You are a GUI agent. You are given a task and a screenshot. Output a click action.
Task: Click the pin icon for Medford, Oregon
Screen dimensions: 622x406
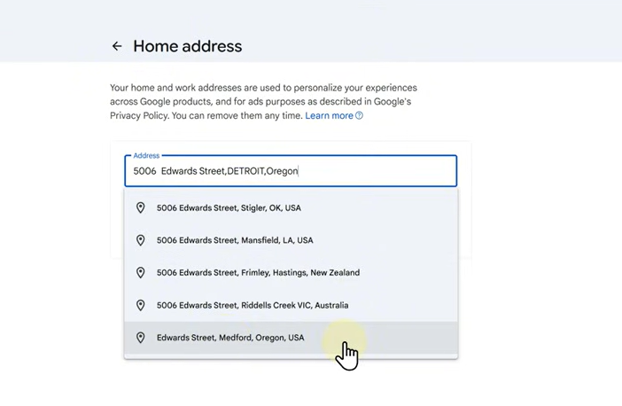pyautogui.click(x=140, y=338)
